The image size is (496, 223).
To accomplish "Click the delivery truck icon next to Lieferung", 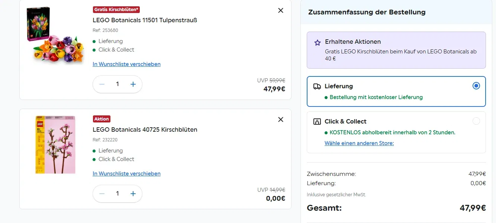I will tap(317, 86).
